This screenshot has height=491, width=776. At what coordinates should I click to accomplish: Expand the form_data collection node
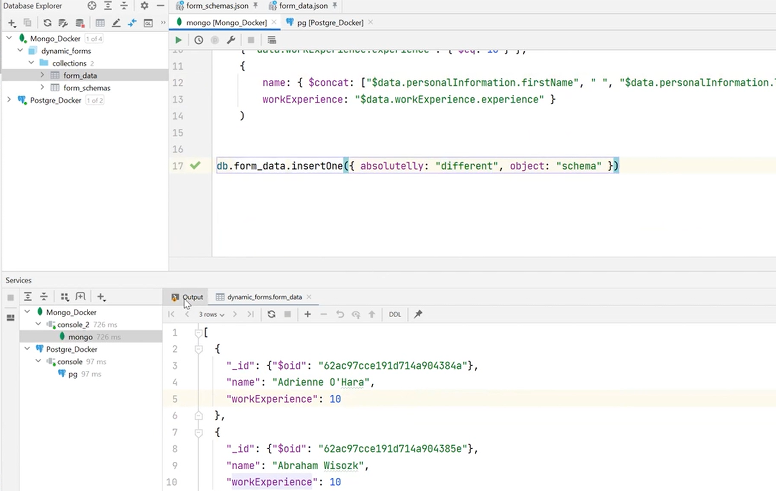(x=41, y=75)
